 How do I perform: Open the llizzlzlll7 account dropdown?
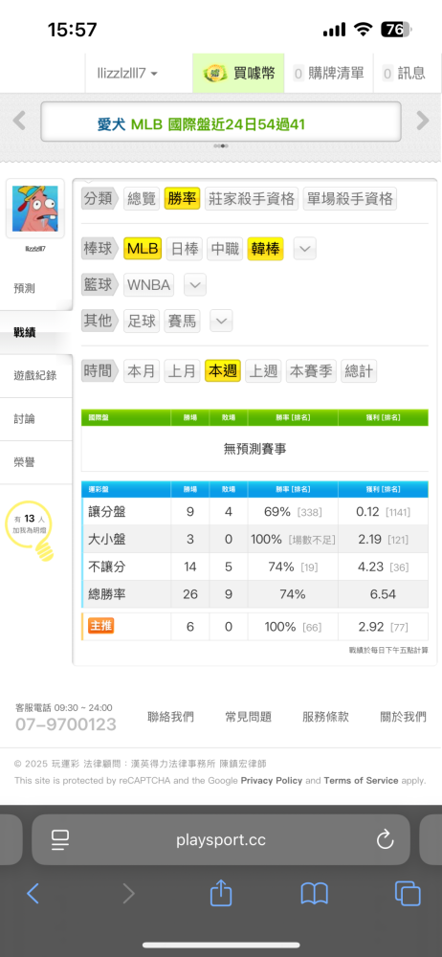point(127,74)
